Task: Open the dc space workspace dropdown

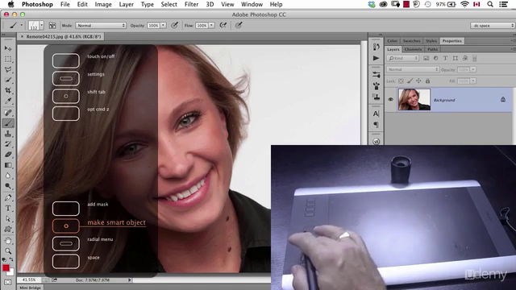Action: [493, 25]
